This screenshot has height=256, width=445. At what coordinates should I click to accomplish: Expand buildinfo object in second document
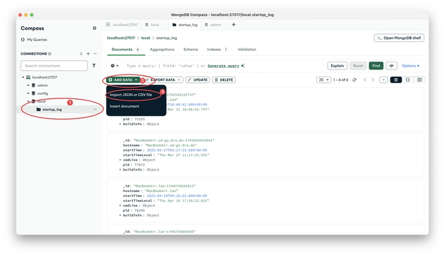coord(120,169)
